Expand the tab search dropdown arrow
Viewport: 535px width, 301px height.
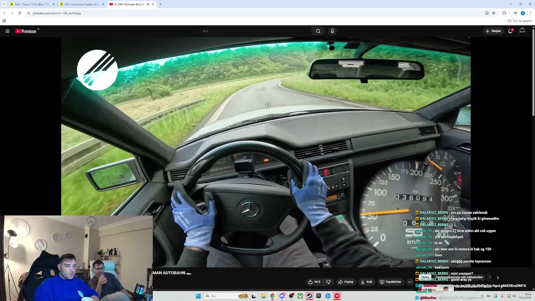click(x=4, y=4)
